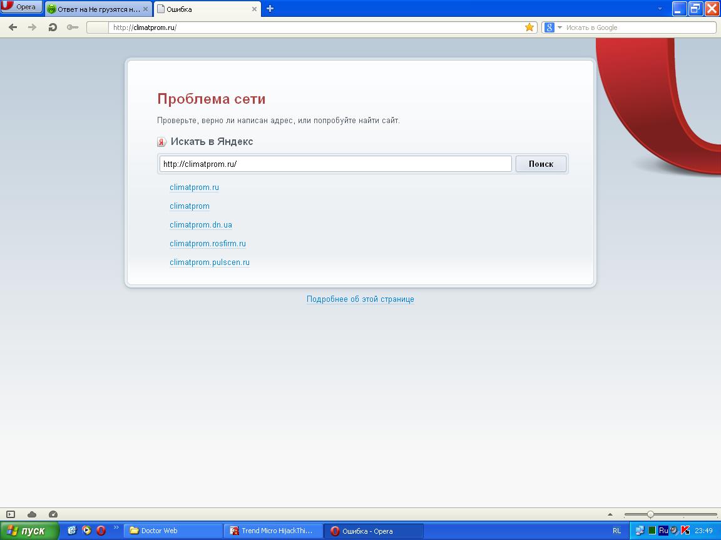Click the Kaspersky tray icon
The height and width of the screenshot is (540, 721).
685,531
